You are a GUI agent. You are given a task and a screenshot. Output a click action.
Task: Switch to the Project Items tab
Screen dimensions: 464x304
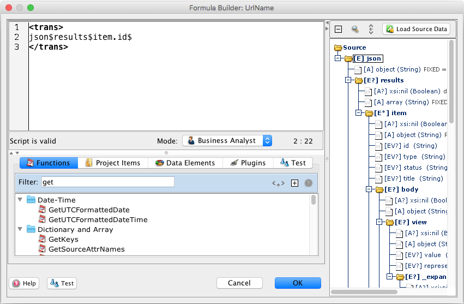[x=113, y=163]
